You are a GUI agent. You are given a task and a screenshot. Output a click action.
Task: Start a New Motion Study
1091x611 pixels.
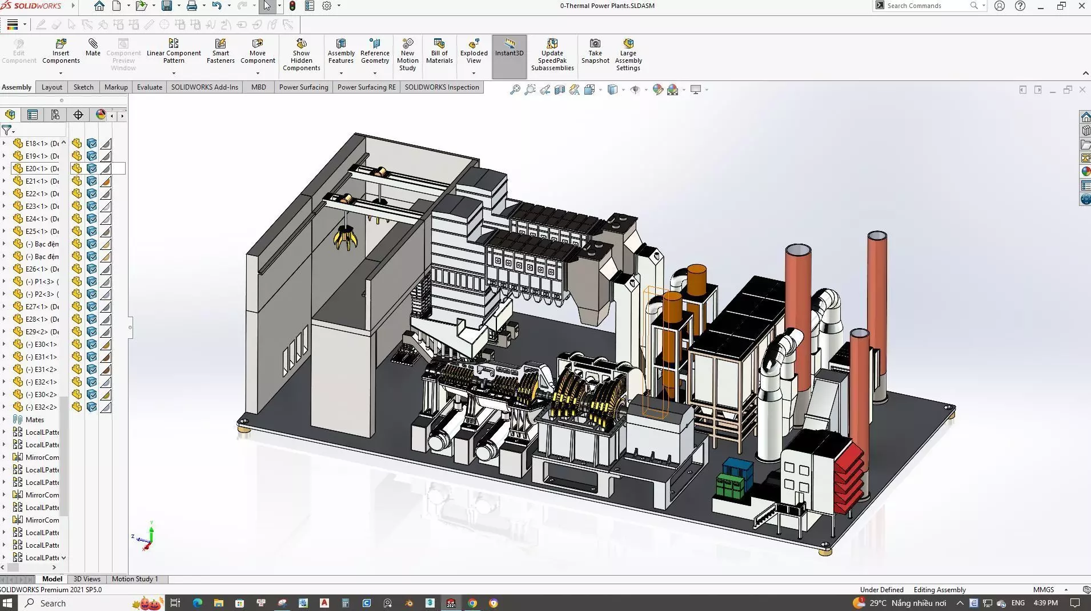[408, 55]
